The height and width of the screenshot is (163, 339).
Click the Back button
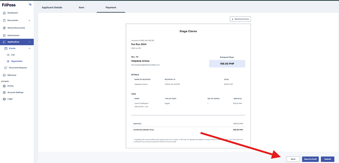(293, 159)
